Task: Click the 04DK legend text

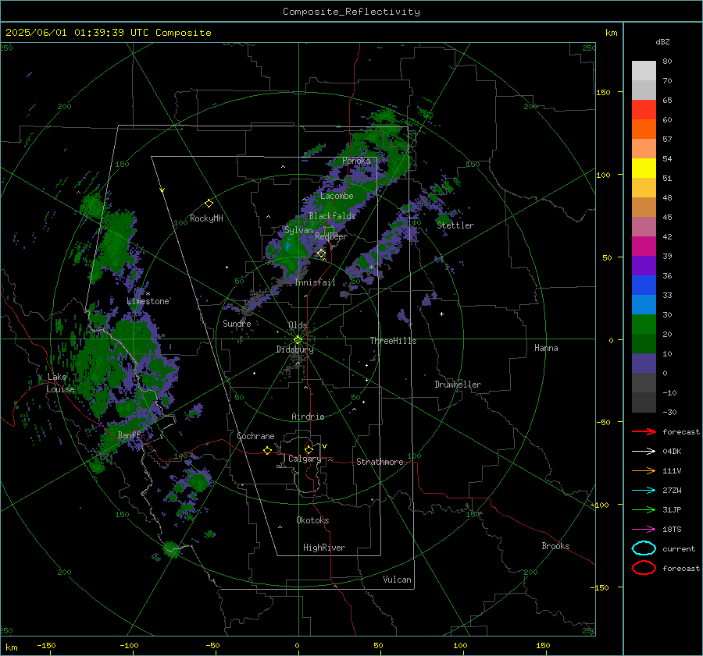Action: coord(672,451)
